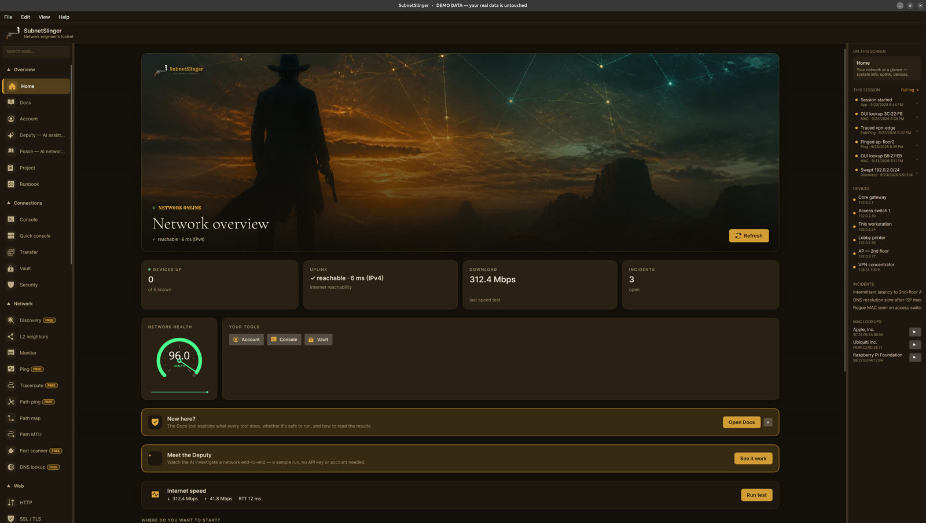Open the Runbook tool
Viewport: 926px width, 523px height.
[36, 184]
